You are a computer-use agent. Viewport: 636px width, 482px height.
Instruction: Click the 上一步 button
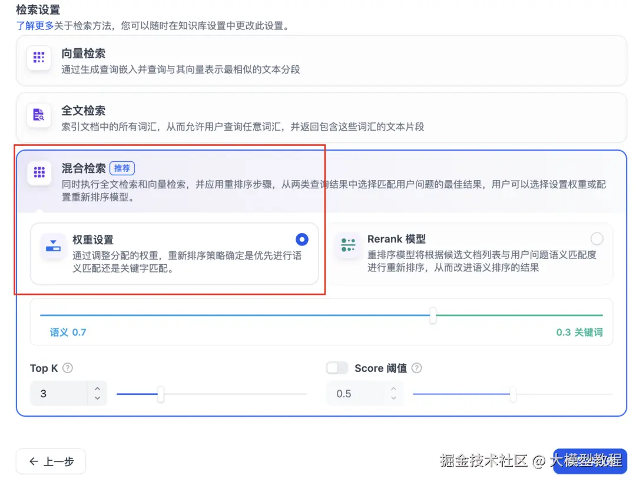point(51,462)
